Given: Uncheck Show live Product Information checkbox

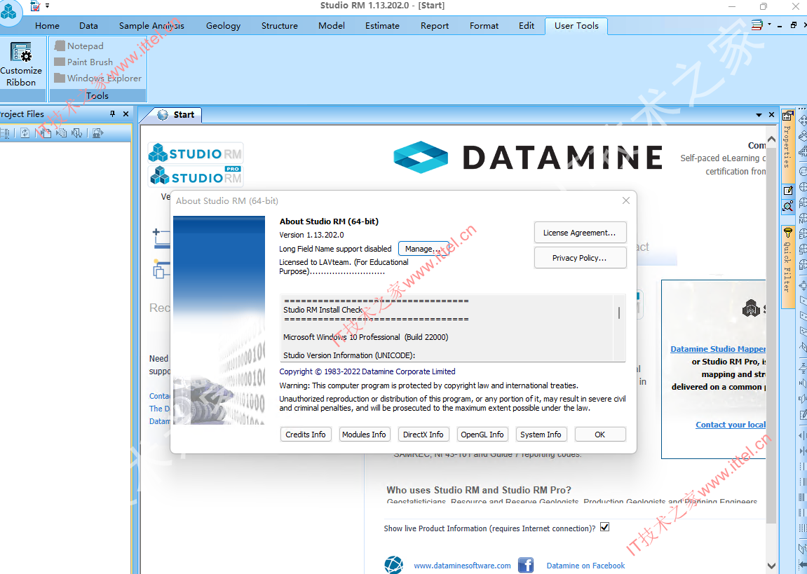Looking at the screenshot, I should coord(605,527).
